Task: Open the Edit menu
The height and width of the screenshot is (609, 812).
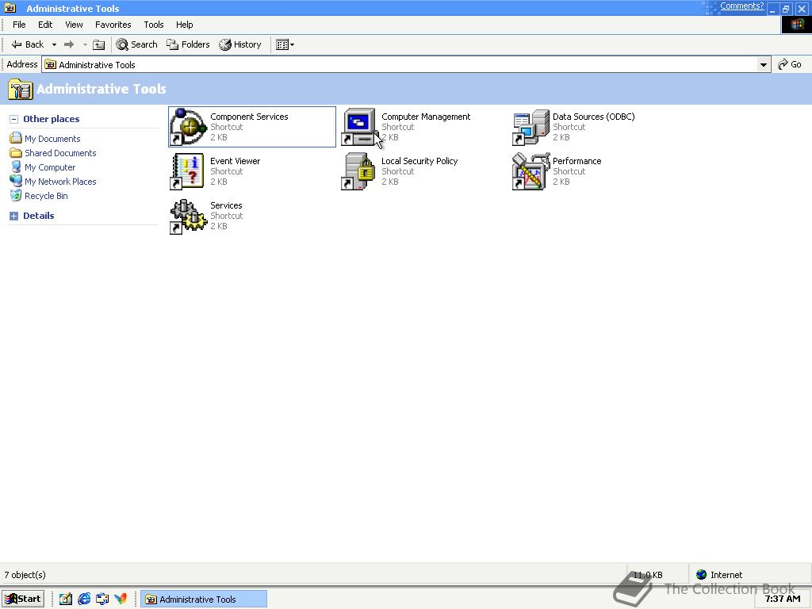Action: (45, 25)
